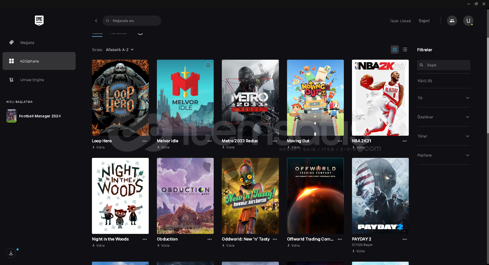
Task: Open Melvor Idle options menu
Action: pyautogui.click(x=210, y=141)
